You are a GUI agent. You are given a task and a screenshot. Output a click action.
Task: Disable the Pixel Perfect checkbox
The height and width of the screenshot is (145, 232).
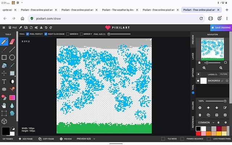pyautogui.click(x=28, y=34)
